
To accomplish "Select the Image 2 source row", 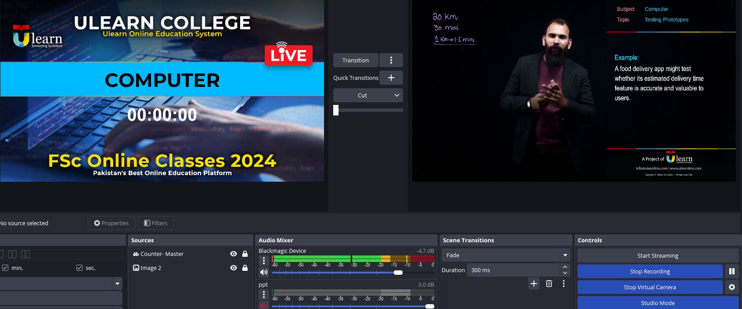I will click(x=190, y=268).
